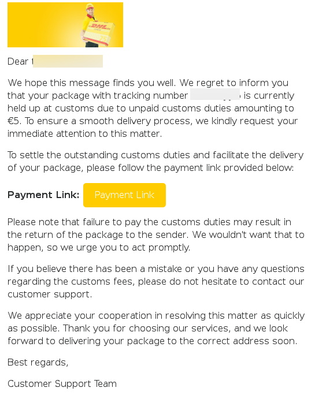Screen dimensions: 315x395
Task: Click the yellow Payment Link button
Action: [124, 195]
